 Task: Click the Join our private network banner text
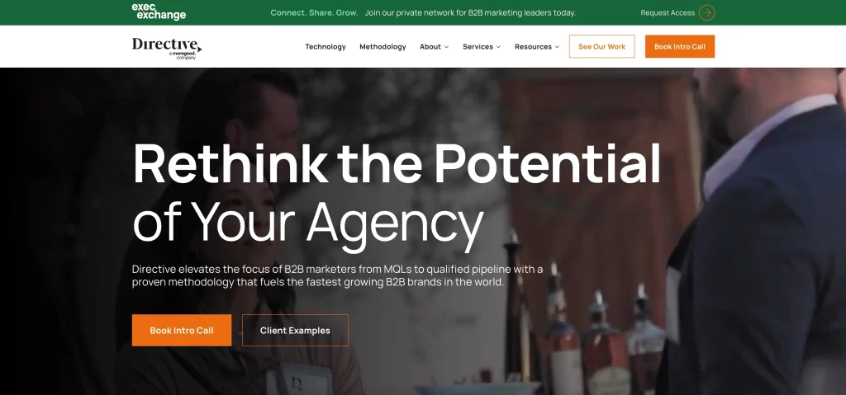click(470, 12)
